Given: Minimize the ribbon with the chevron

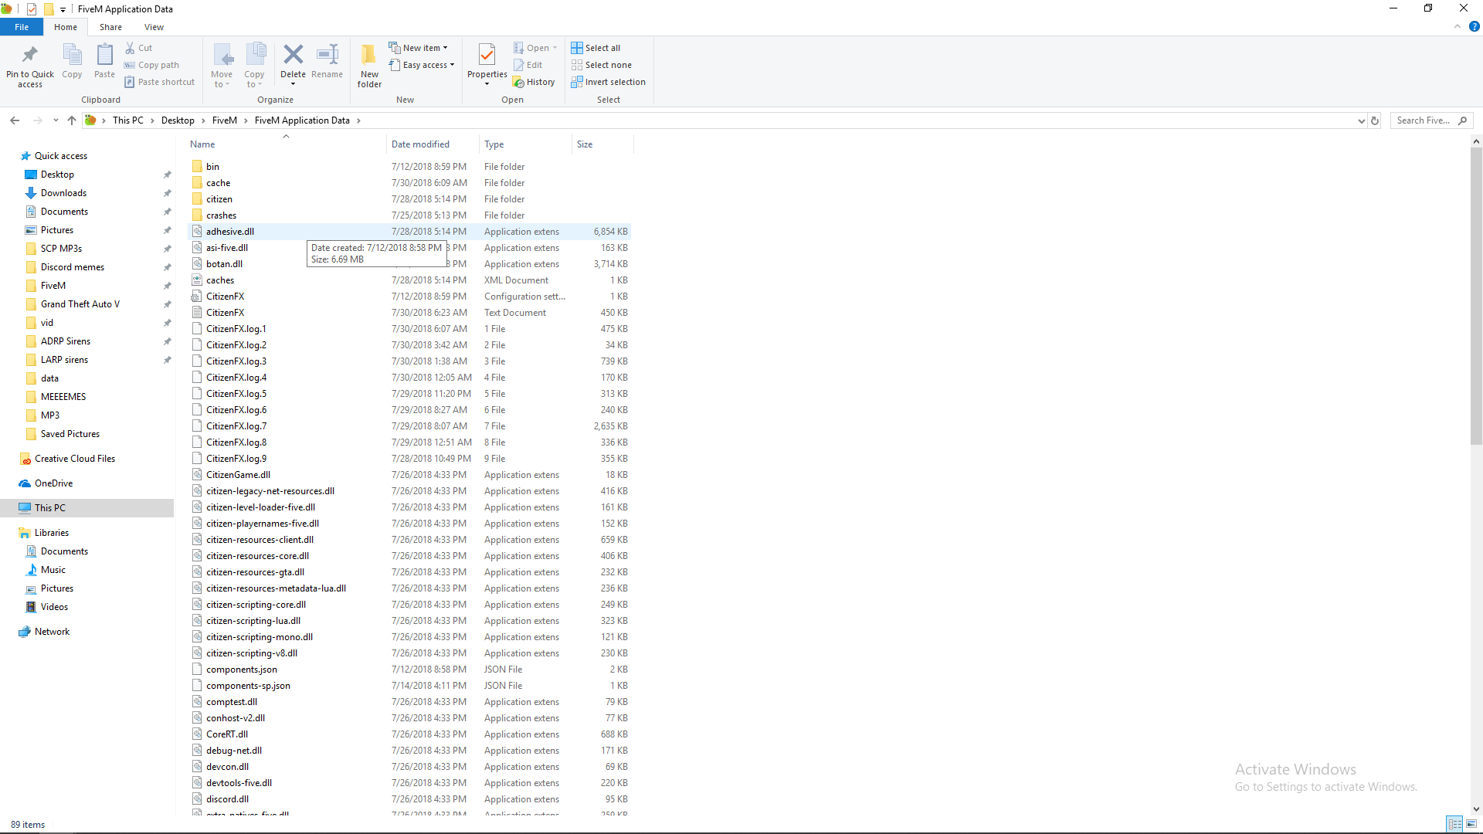Looking at the screenshot, I should coord(1458,26).
